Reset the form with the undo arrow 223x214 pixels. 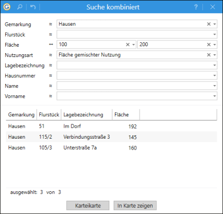[33, 7]
